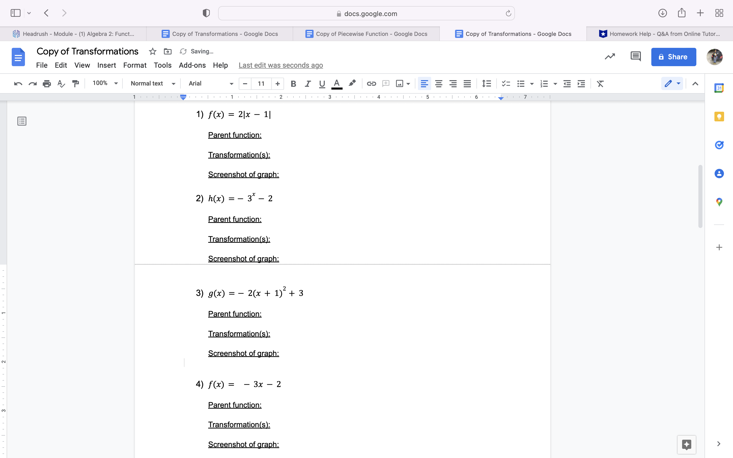The width and height of the screenshot is (733, 458).
Task: Toggle the editing mode selector
Action: pos(672,83)
